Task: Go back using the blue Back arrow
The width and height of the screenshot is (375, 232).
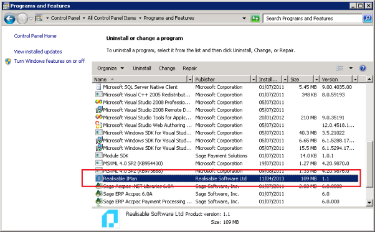Action: (10, 19)
